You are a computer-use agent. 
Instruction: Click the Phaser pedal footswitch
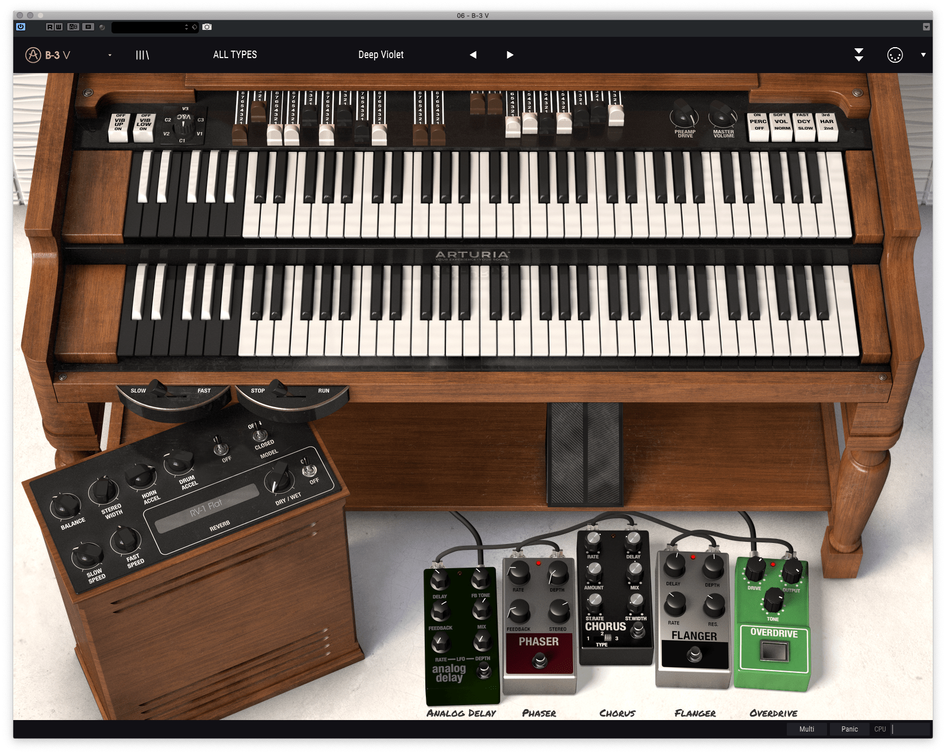click(x=539, y=661)
